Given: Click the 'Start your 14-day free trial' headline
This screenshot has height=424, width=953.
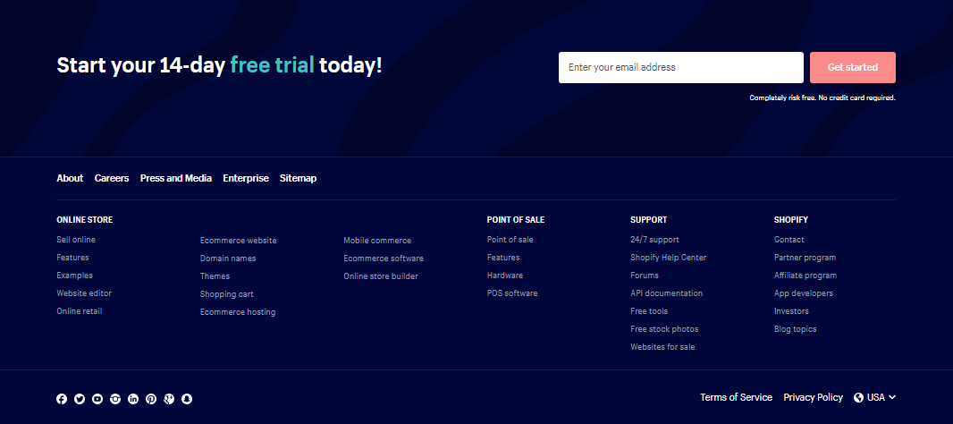Looking at the screenshot, I should 219,65.
